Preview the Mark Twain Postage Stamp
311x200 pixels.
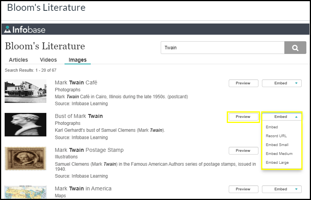[243, 151]
